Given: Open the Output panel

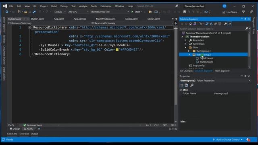Looking at the screenshot, I should [x=35, y=134].
